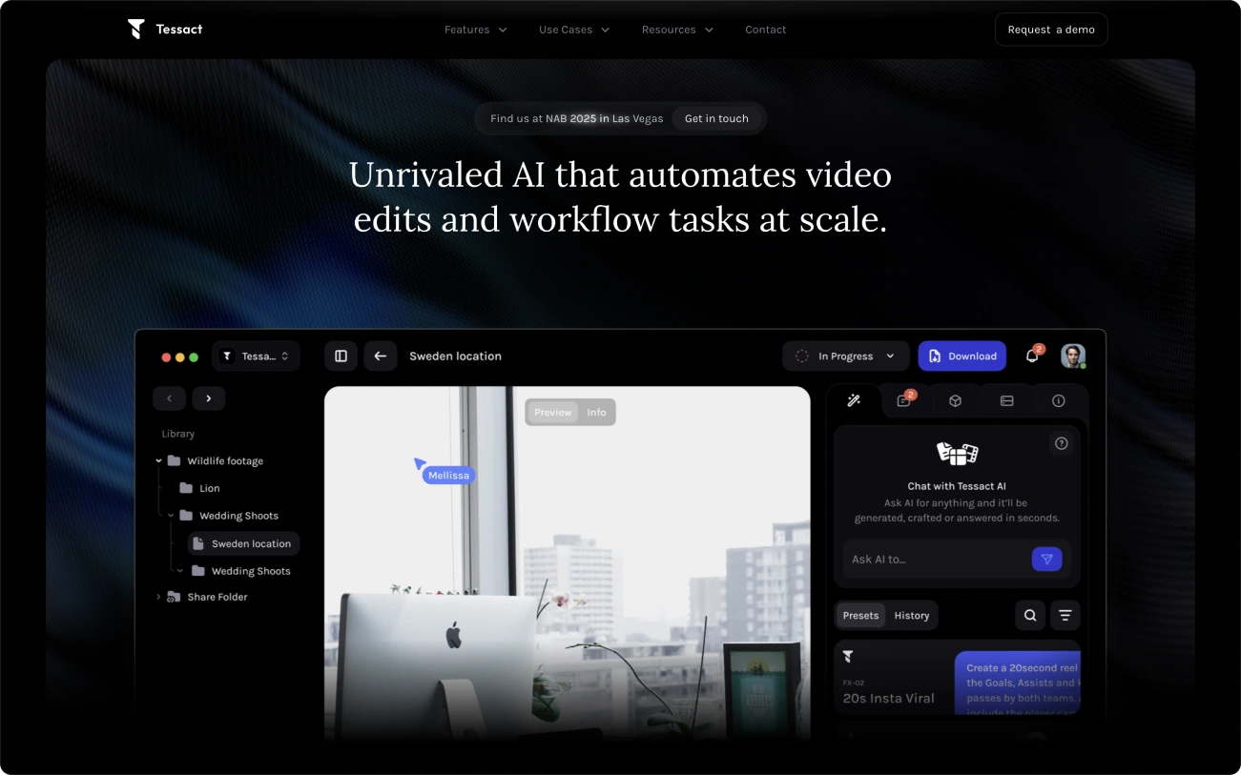Open notifications via the bell icon

1032,356
